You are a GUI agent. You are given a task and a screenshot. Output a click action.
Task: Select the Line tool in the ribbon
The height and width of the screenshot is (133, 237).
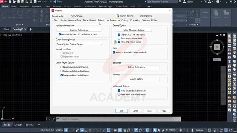(x=4, y=14)
